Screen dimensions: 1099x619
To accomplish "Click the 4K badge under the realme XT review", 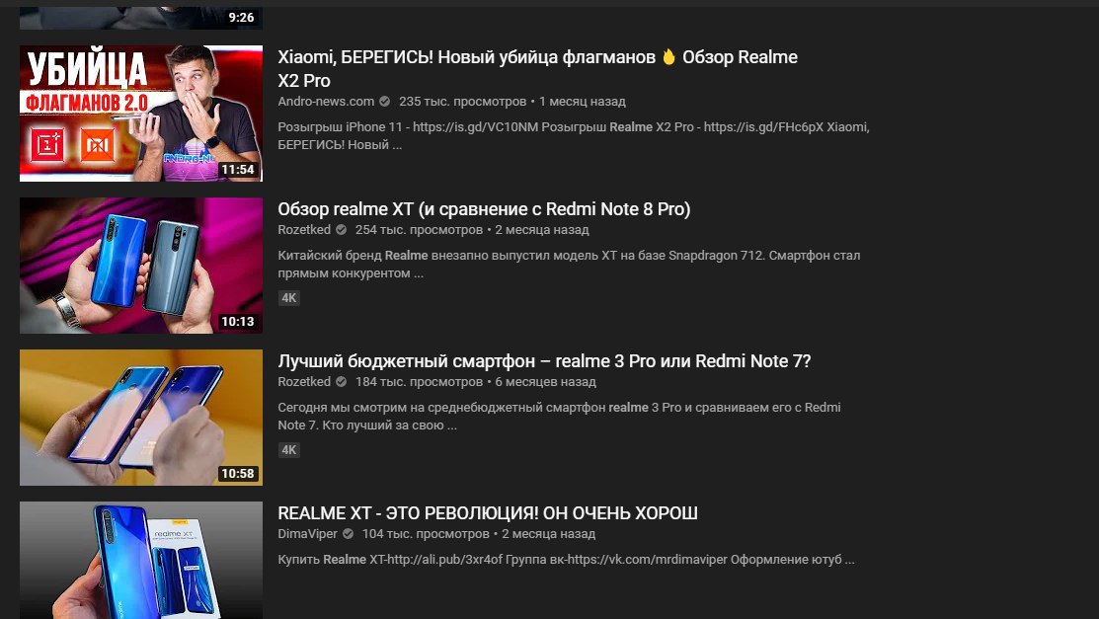I will coord(288,298).
